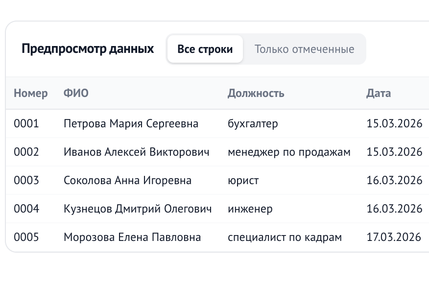Screen dimensions: 429x286
Task: Select the "специалист по кадрам" position cell
Action: (285, 238)
